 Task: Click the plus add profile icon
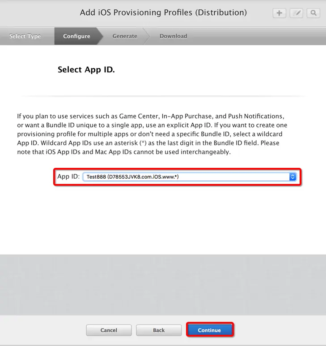[279, 13]
